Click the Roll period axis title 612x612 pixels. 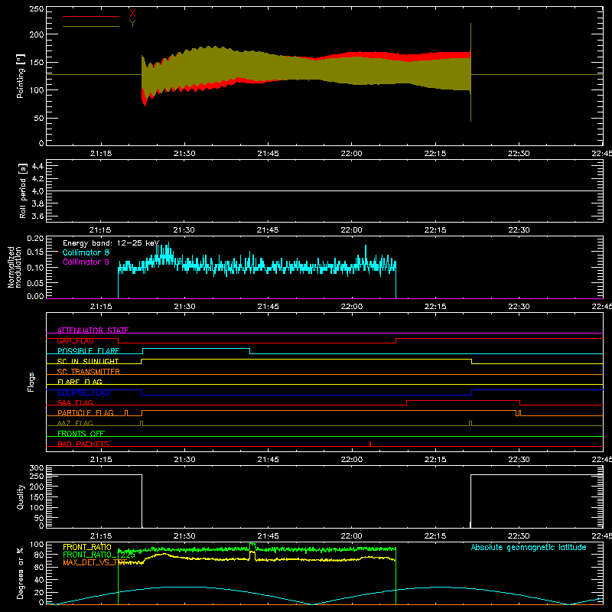[22, 190]
